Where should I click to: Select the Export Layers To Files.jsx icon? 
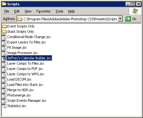click(4, 42)
